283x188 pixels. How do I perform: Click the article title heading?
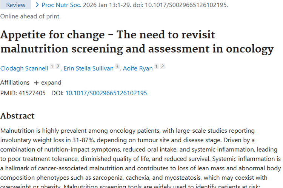click(137, 42)
